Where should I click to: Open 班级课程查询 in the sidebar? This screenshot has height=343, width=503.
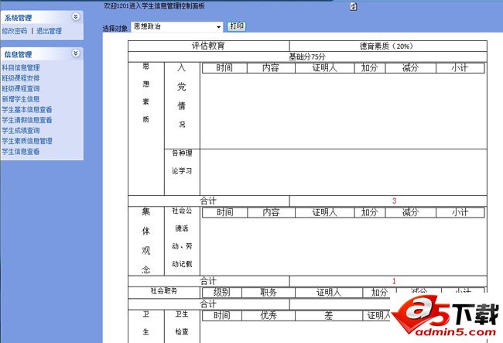pyautogui.click(x=21, y=88)
